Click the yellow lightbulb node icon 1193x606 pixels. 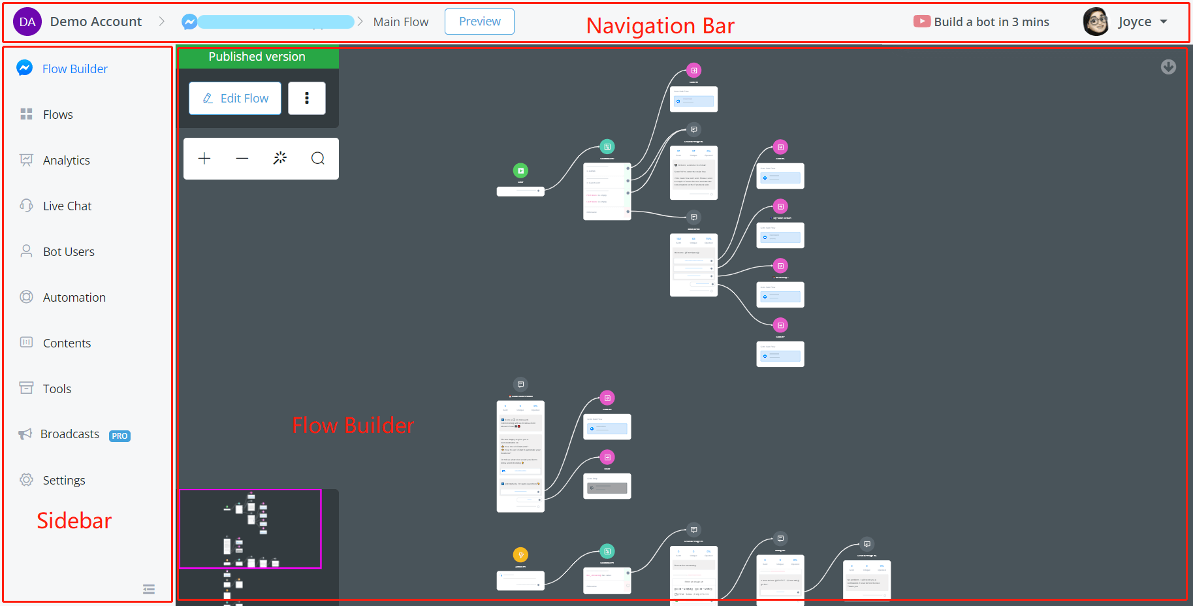point(520,555)
